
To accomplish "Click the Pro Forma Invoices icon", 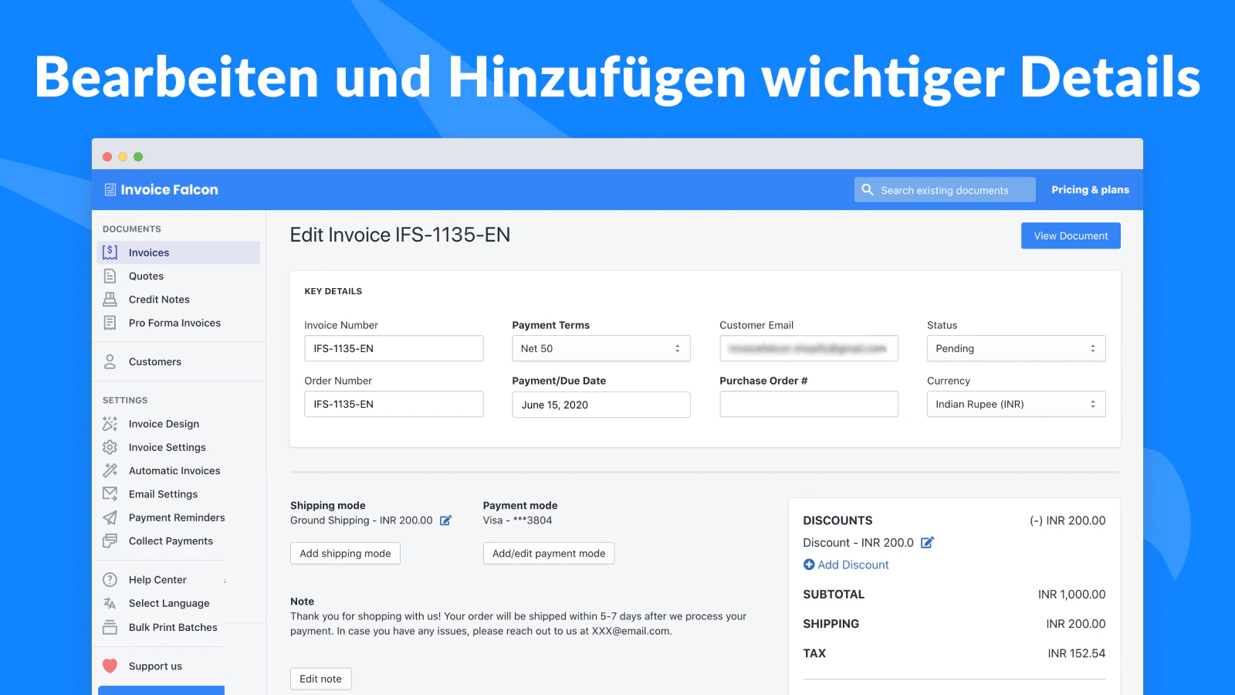I will pos(110,323).
